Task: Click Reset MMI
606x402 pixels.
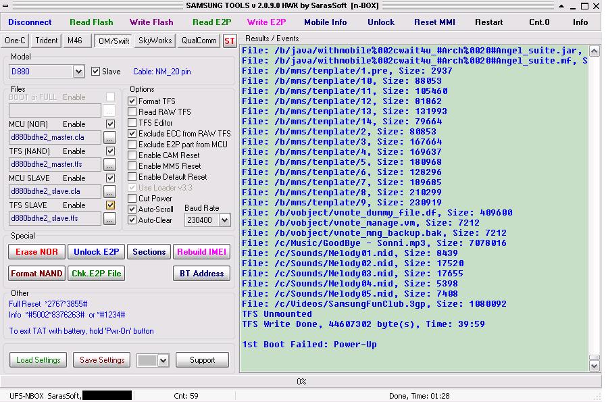Action: 434,22
